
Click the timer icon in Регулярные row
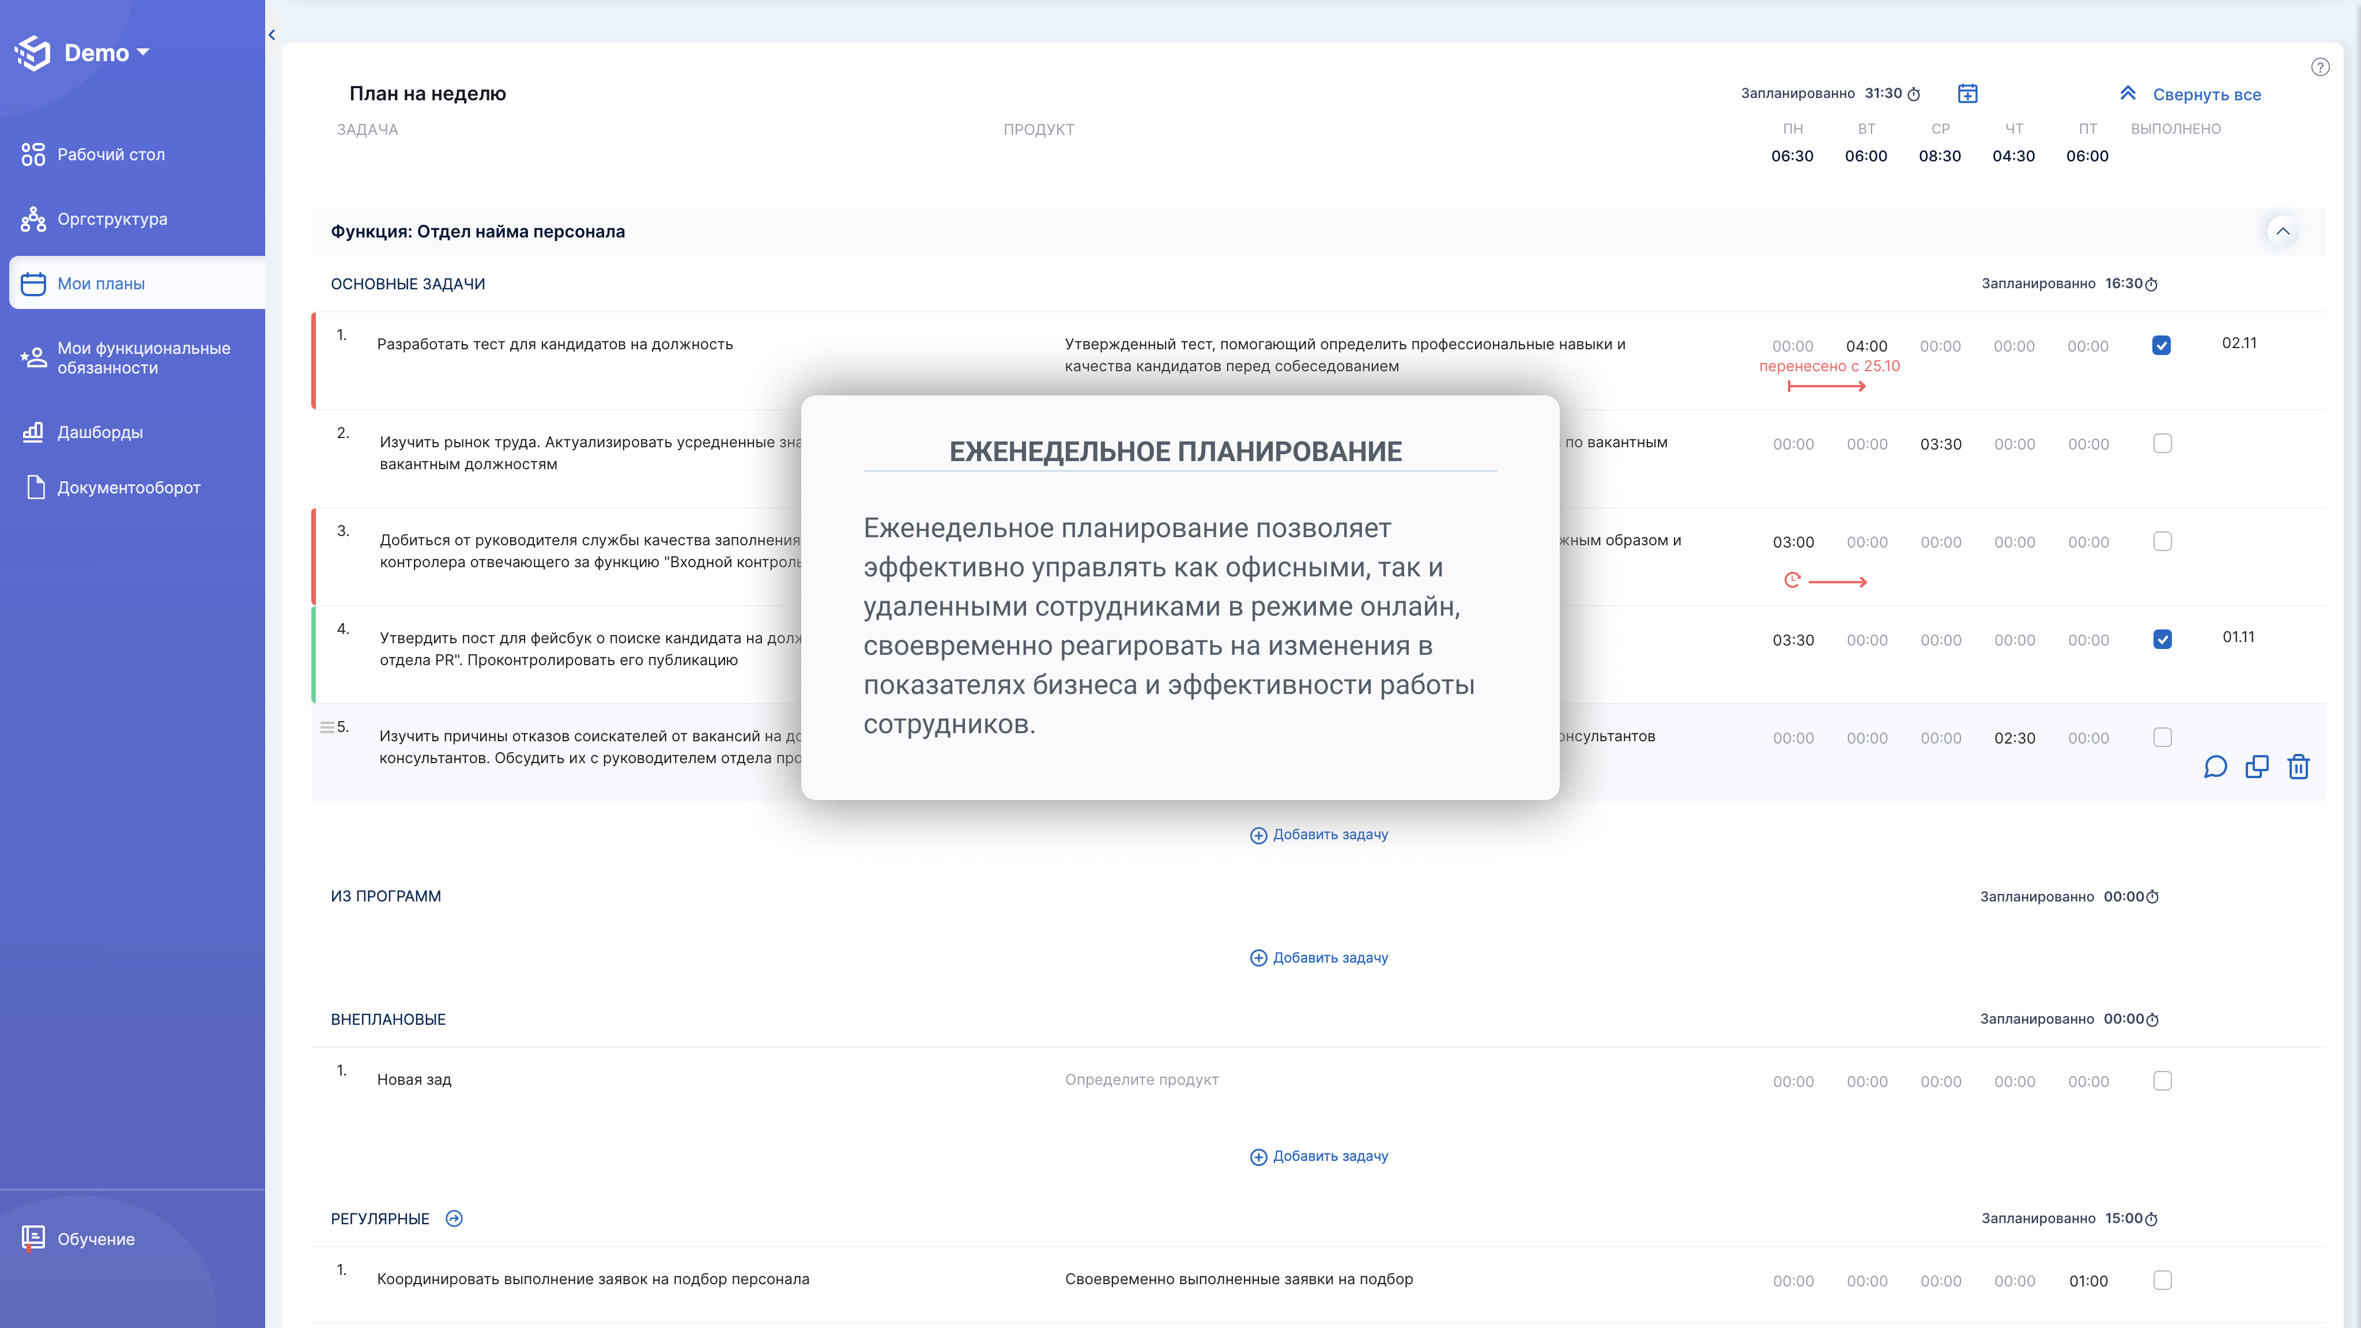2151,1219
